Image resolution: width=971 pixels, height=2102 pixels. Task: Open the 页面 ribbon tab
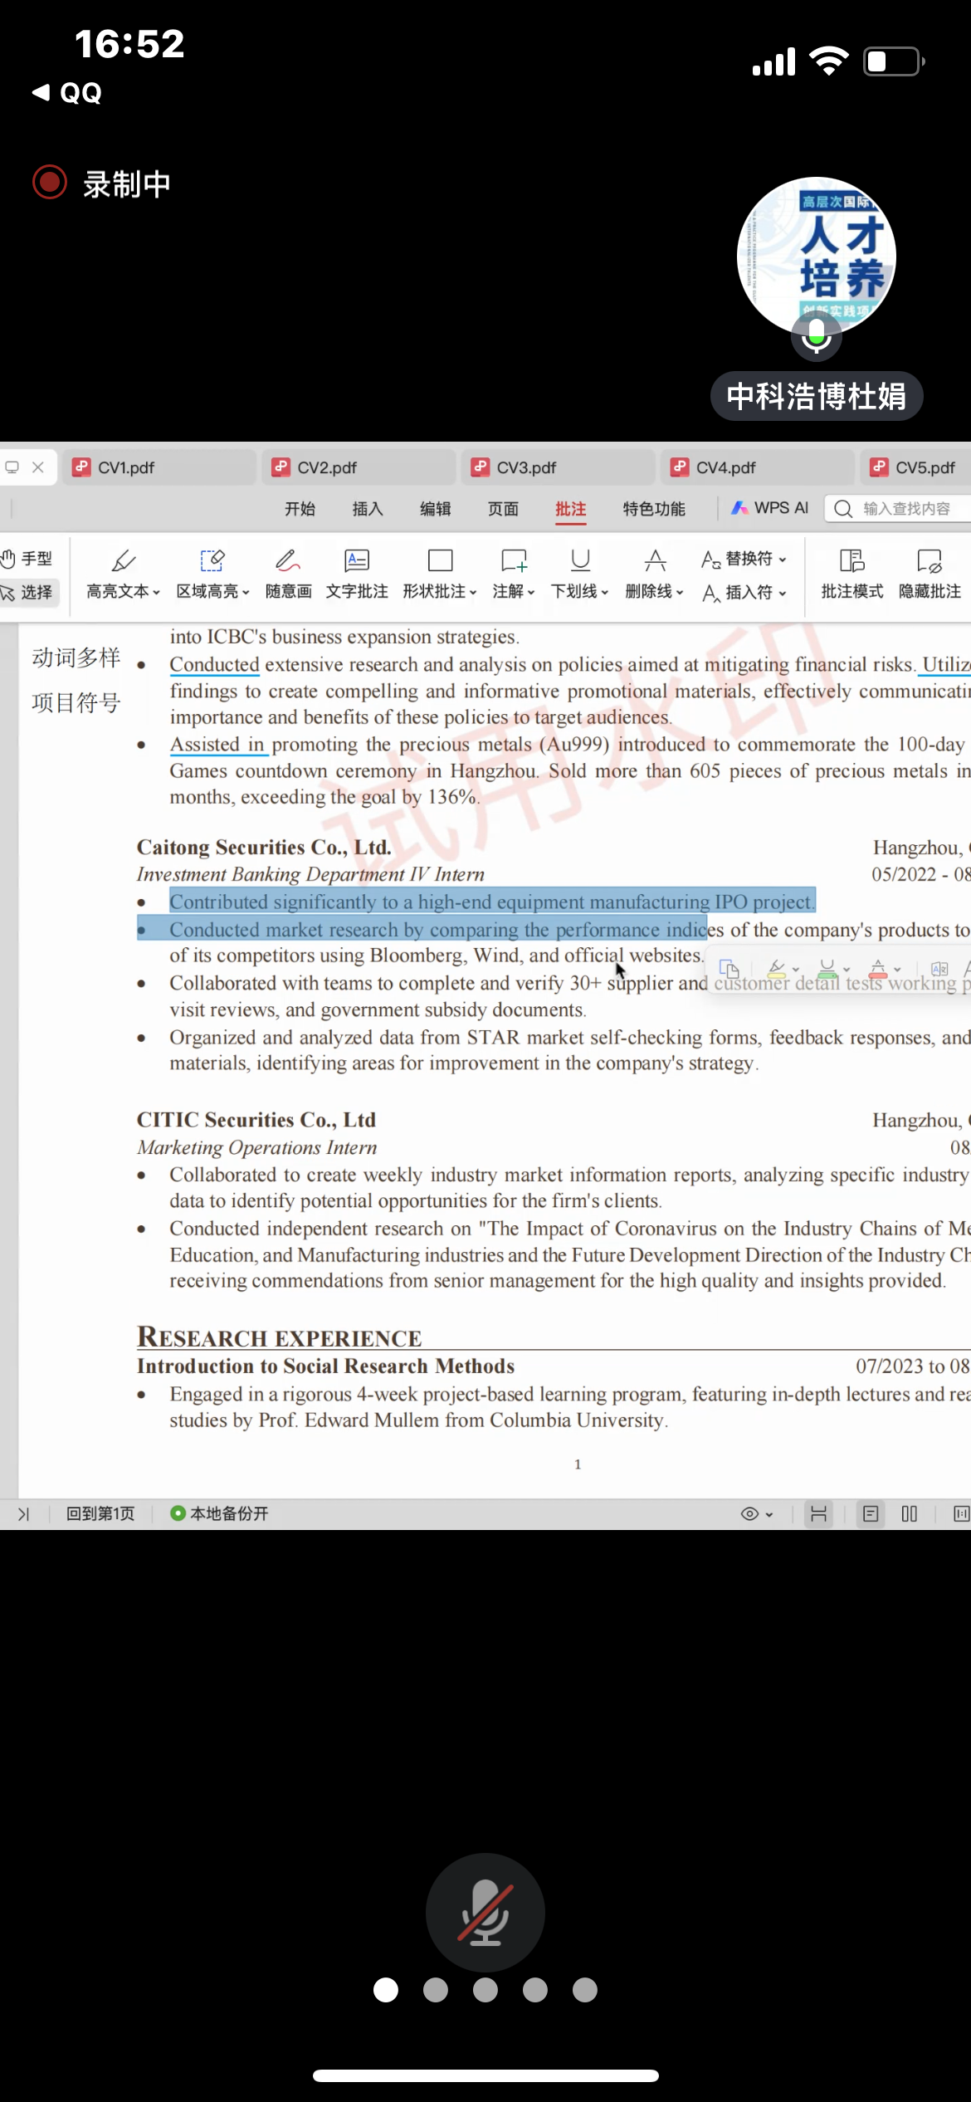pos(503,509)
